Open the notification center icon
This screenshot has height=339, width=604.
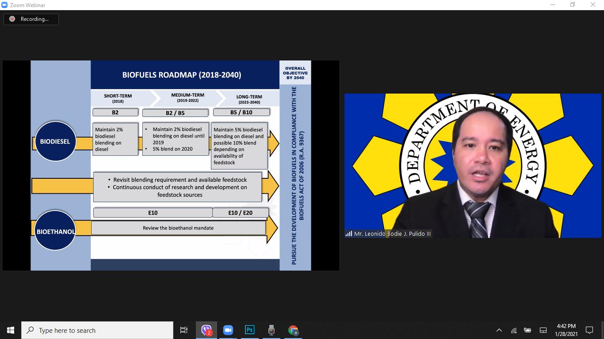[589, 330]
